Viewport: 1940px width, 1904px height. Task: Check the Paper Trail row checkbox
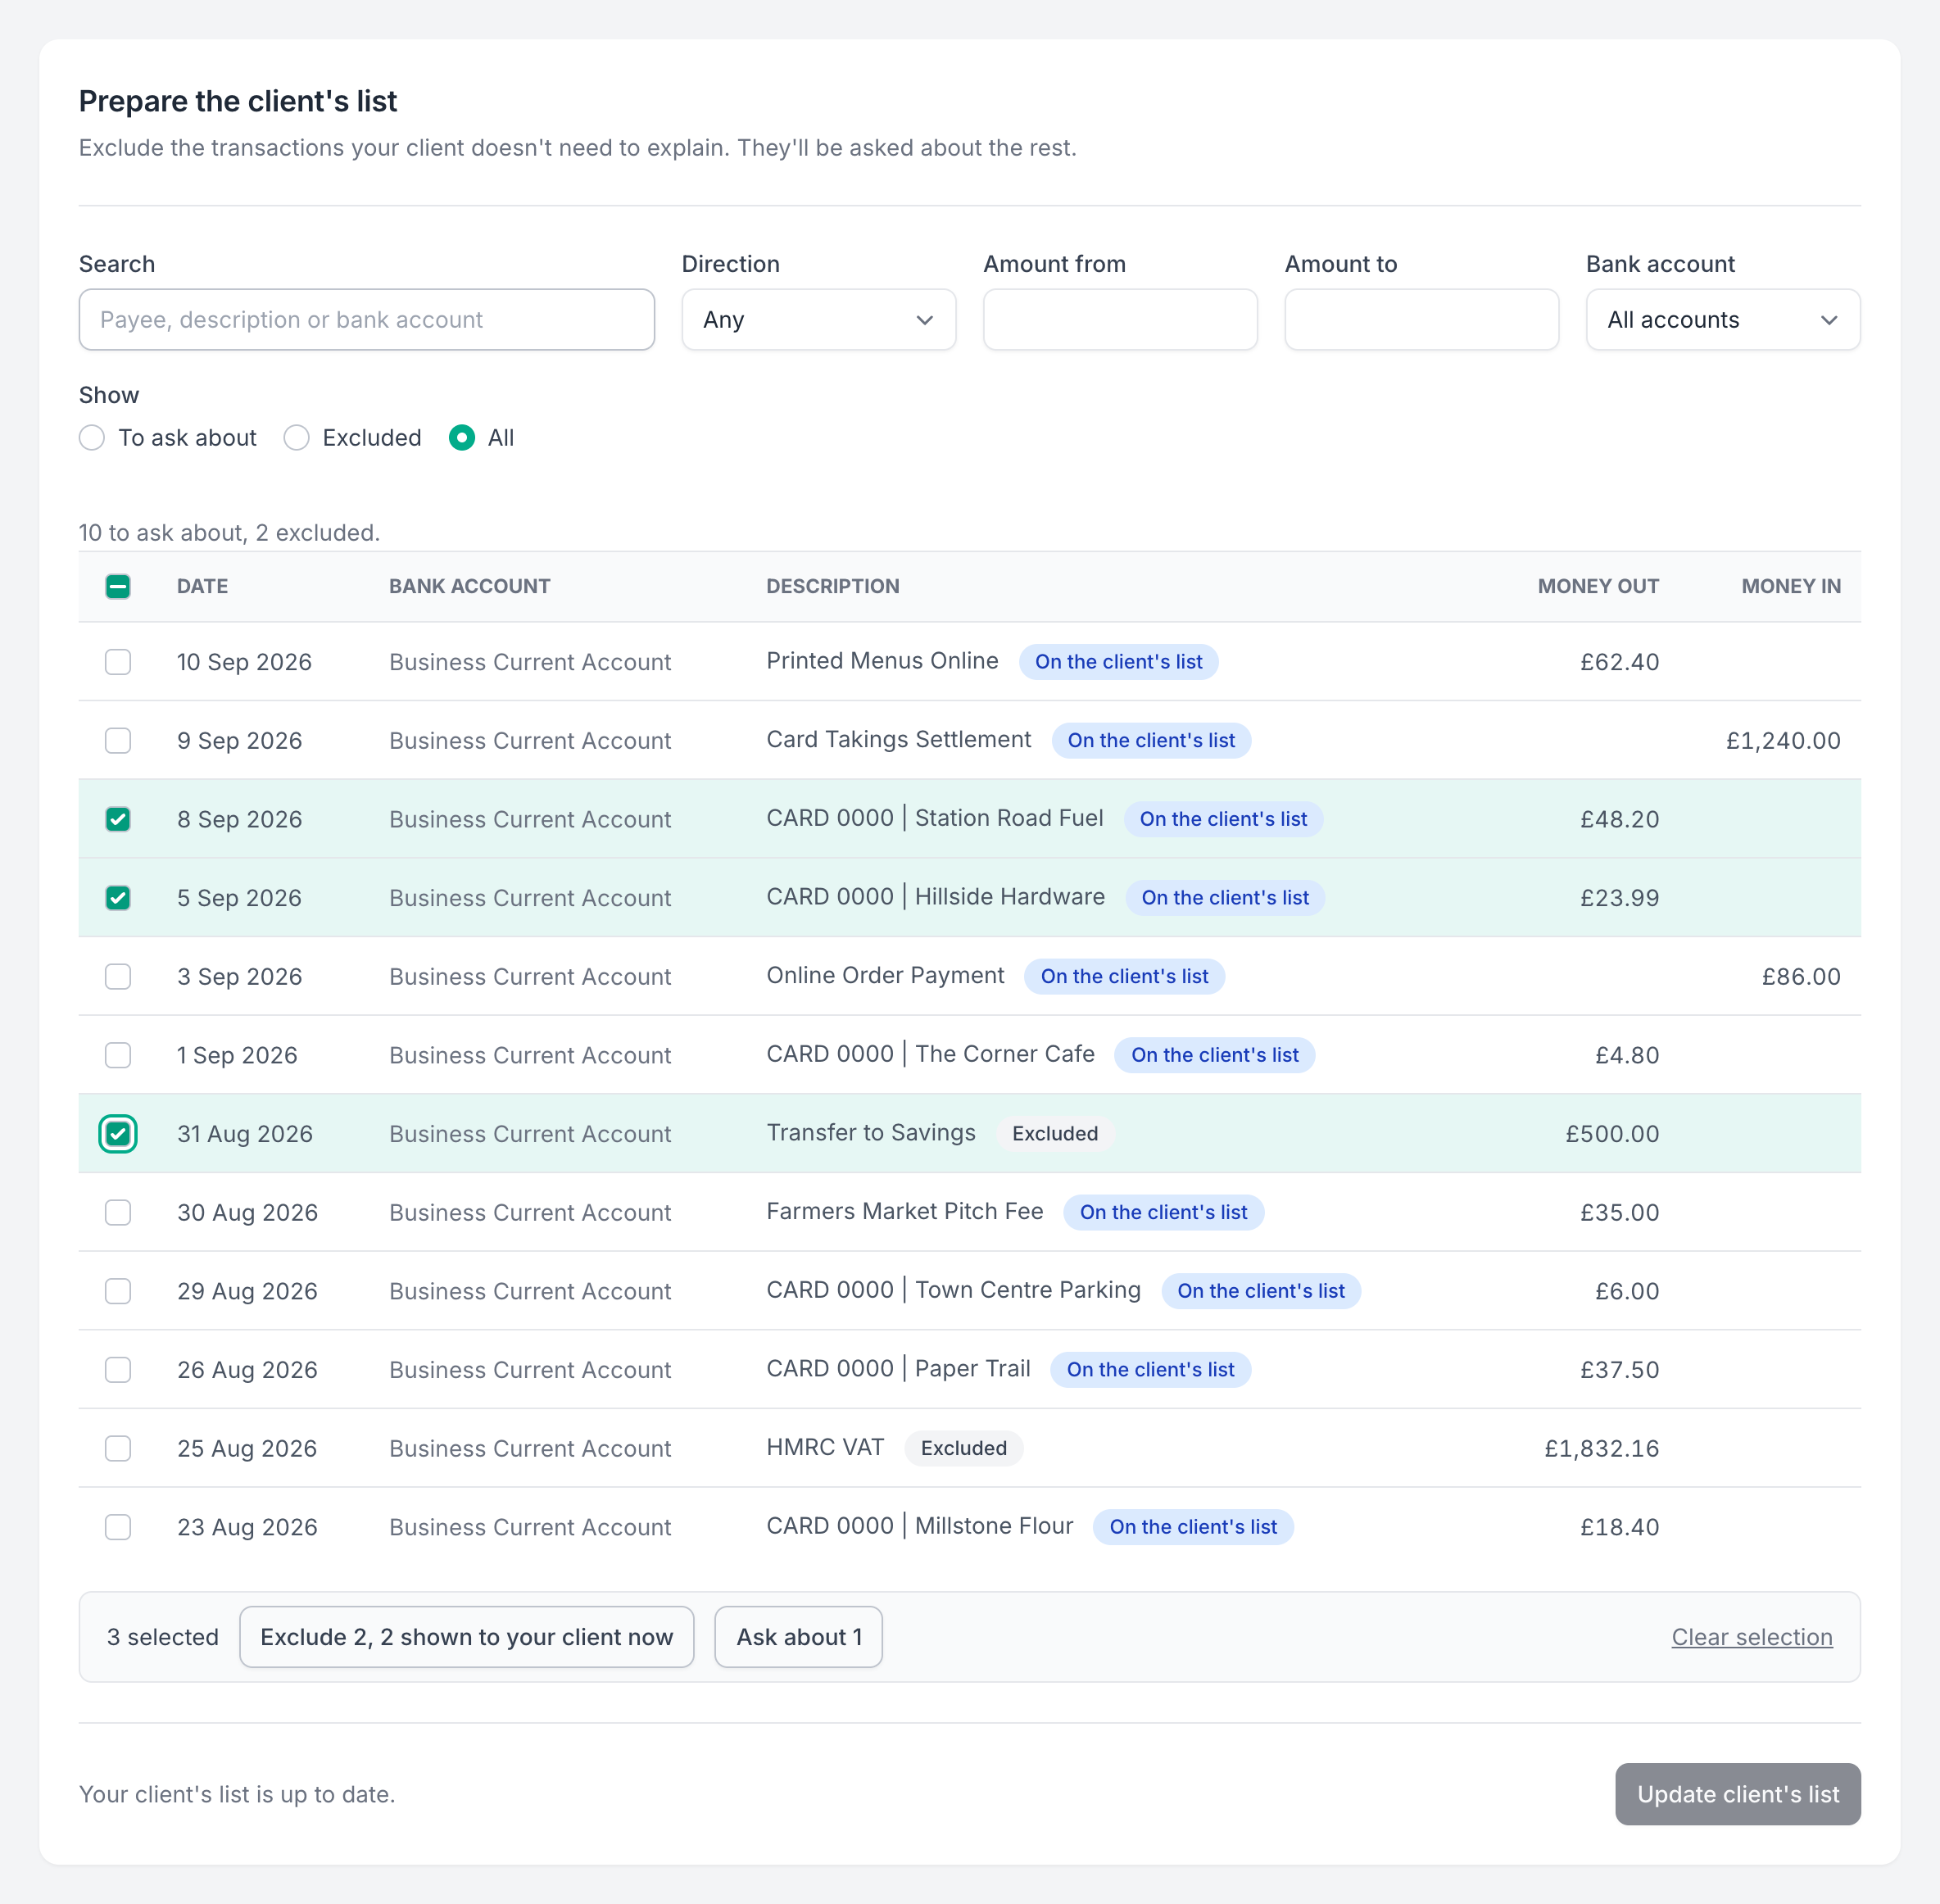coord(118,1370)
